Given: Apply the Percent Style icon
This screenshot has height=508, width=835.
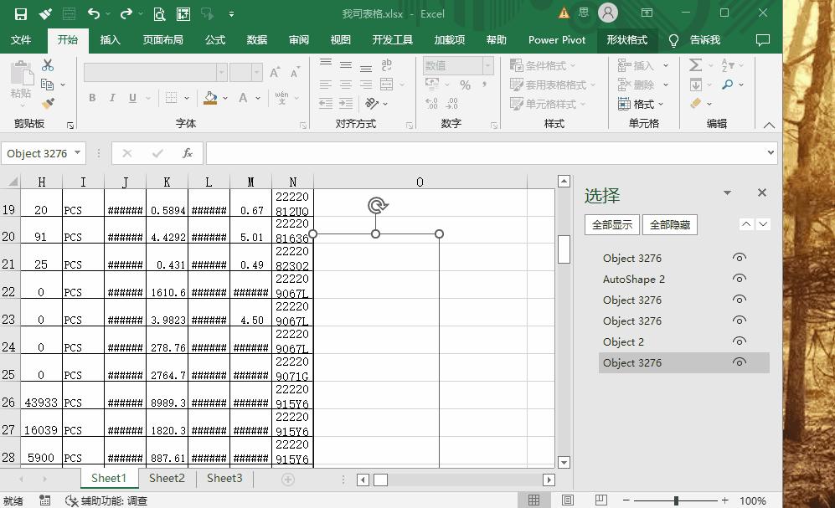Looking at the screenshot, I should (x=466, y=85).
